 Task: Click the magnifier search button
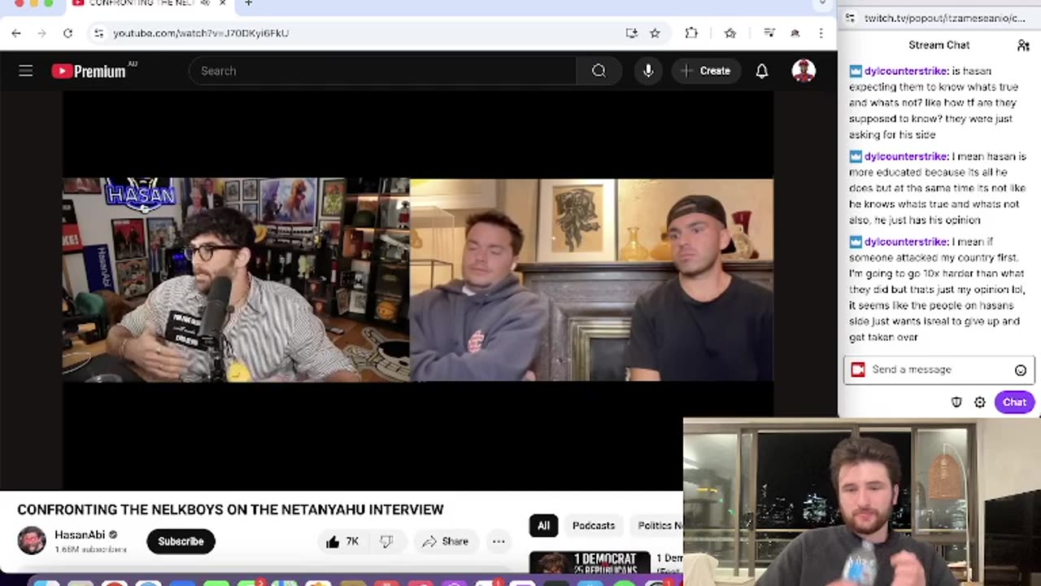[599, 71]
